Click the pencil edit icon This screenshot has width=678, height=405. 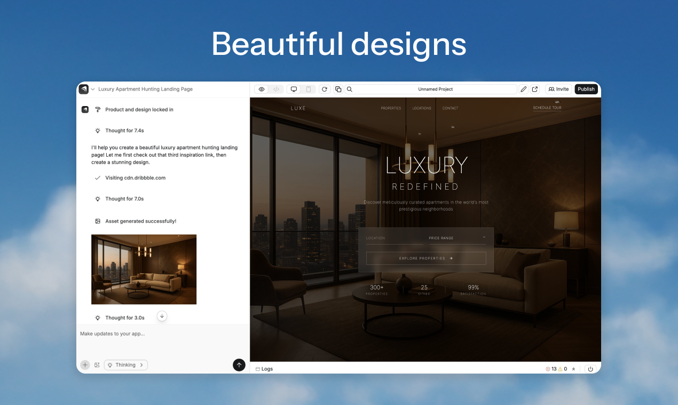tap(524, 89)
